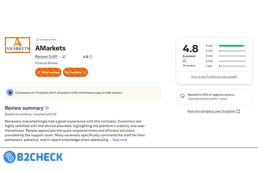Click the blue star shield icon
This screenshot has height=172, width=258.
pyautogui.click(x=10, y=92)
